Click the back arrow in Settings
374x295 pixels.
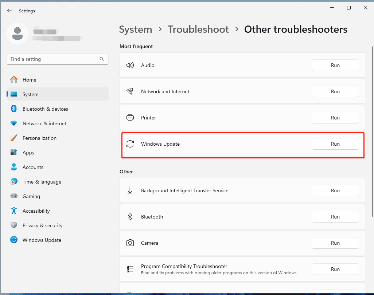tap(9, 11)
